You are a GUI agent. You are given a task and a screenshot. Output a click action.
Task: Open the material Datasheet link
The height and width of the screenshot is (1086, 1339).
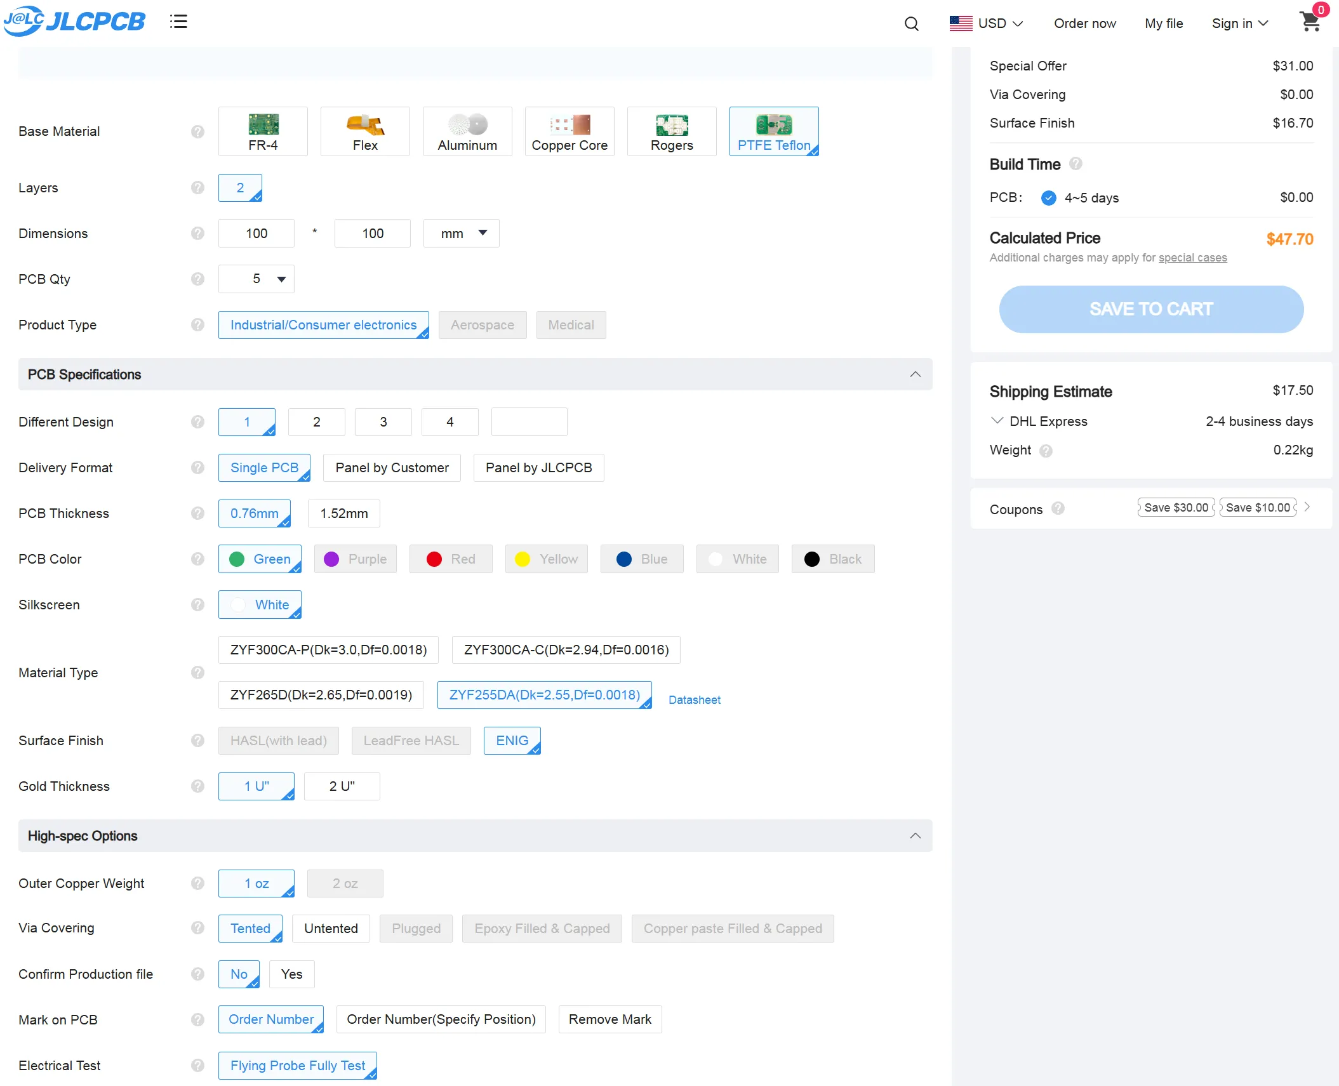tap(695, 699)
